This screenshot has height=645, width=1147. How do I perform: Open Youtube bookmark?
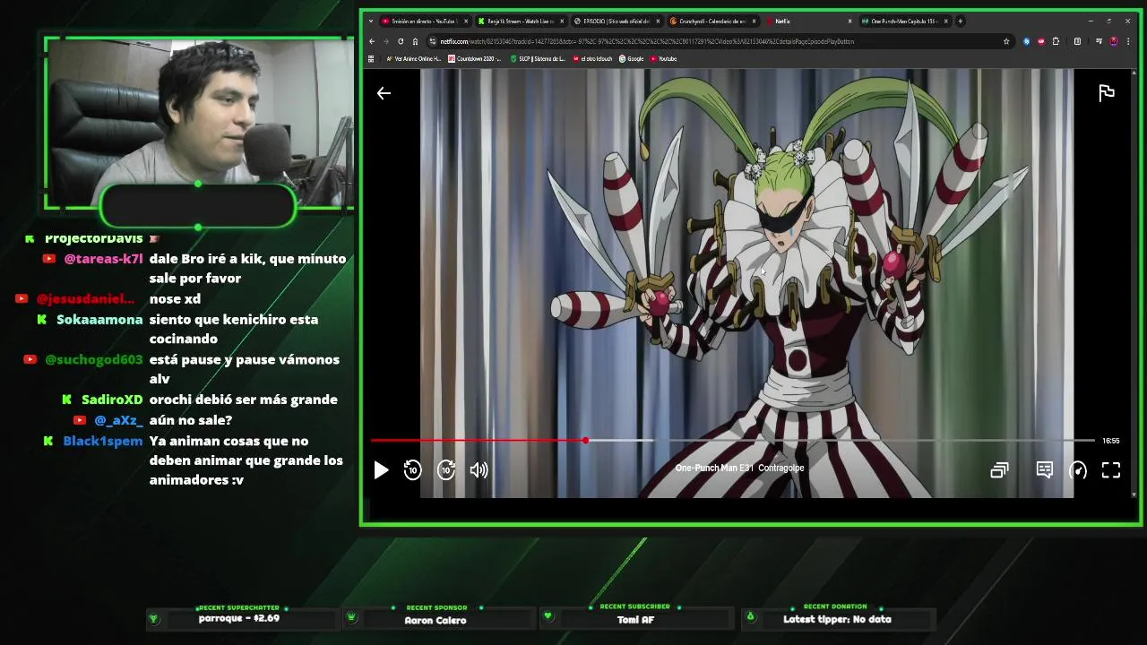pos(664,59)
